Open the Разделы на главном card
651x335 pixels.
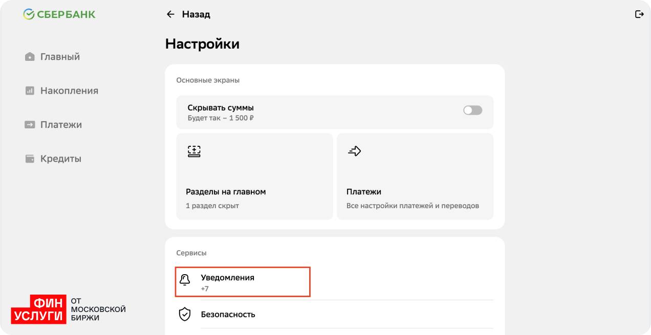tap(254, 176)
